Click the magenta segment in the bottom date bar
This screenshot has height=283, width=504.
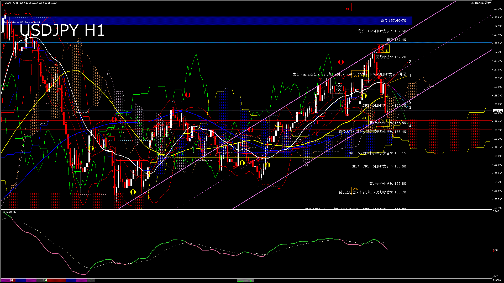(81, 280)
